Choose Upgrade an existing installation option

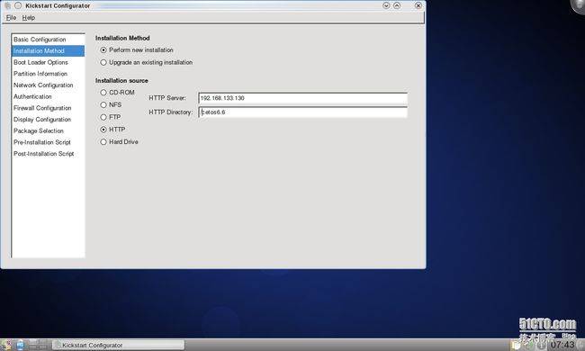(x=146, y=62)
